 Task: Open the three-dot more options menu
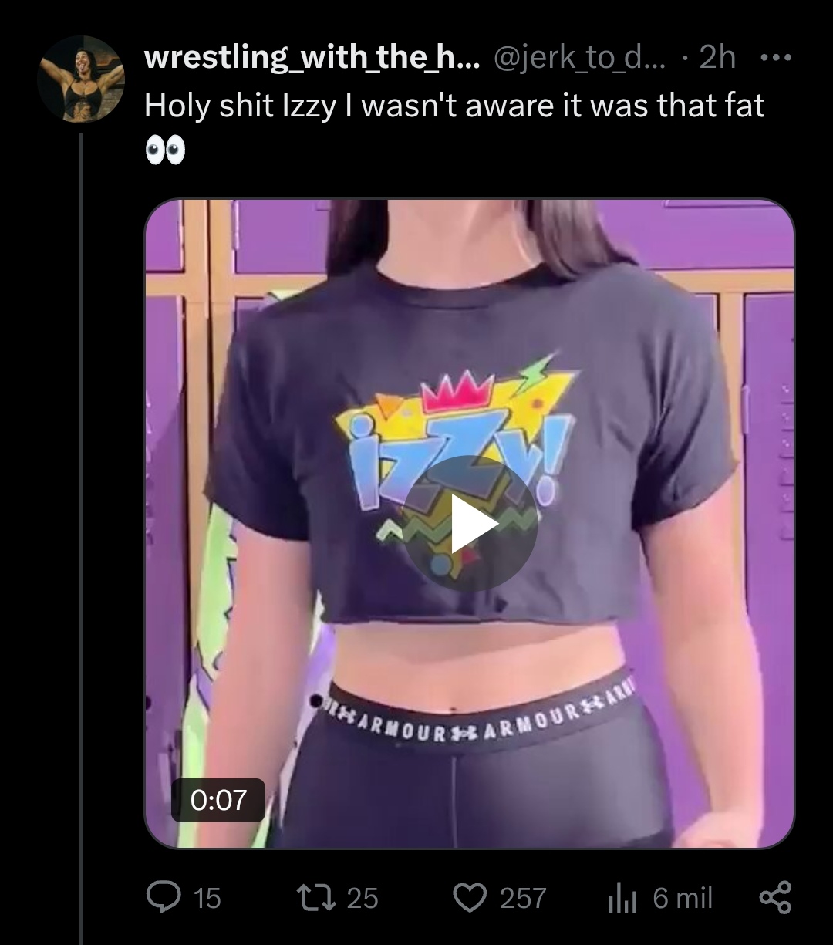pos(775,59)
